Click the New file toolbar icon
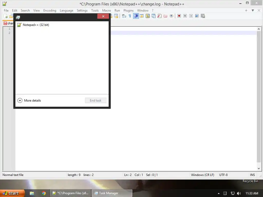Image resolution: width=263 pixels, height=197 pixels. tap(6, 16)
